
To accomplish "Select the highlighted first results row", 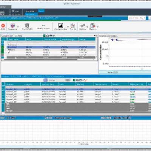I will point(78,89).
